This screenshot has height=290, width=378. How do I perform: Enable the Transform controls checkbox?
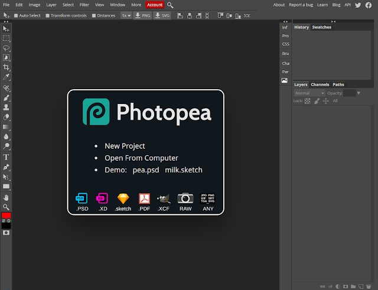click(47, 16)
